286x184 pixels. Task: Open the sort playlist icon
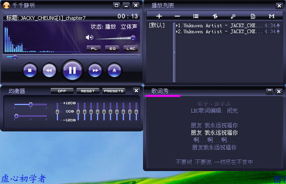[x=215, y=16]
